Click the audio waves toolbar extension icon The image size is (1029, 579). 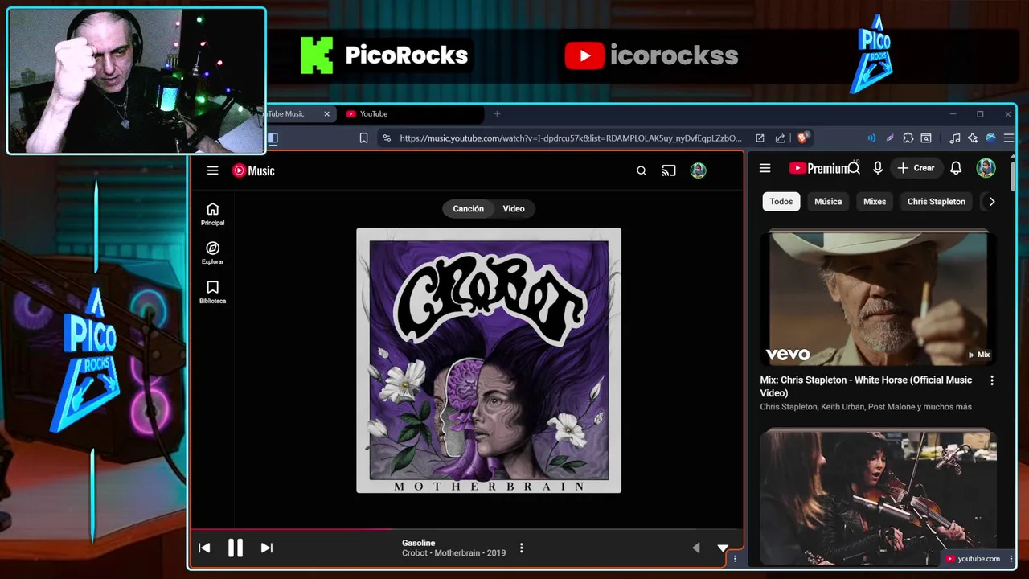(871, 138)
